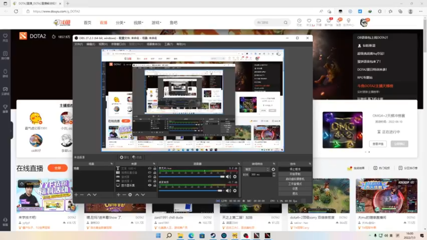The width and height of the screenshot is (427, 240).
Task: Toggle visibility eye of 游戏源 2 source
Action: tap(149, 181)
